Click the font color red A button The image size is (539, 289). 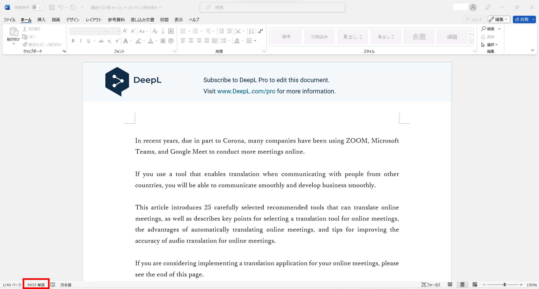click(x=150, y=41)
